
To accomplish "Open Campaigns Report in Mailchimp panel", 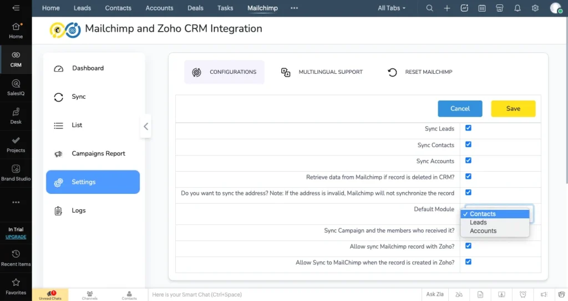I will 93,154.
